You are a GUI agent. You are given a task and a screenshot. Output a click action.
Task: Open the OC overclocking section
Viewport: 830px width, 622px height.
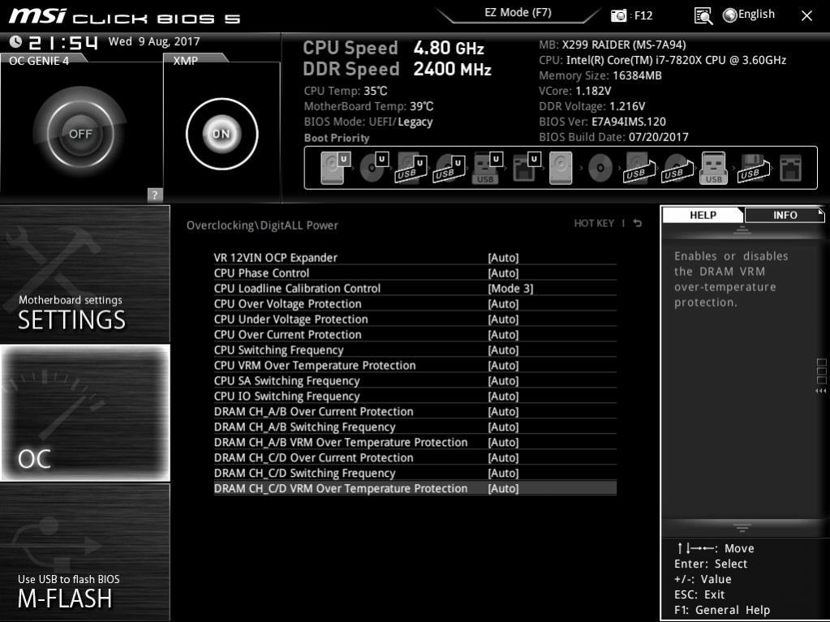[84, 413]
